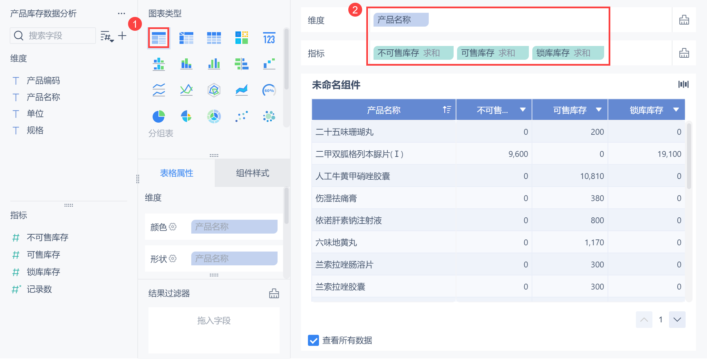Click the add field plus icon
Viewport: 707px width, 359px height.
click(122, 36)
